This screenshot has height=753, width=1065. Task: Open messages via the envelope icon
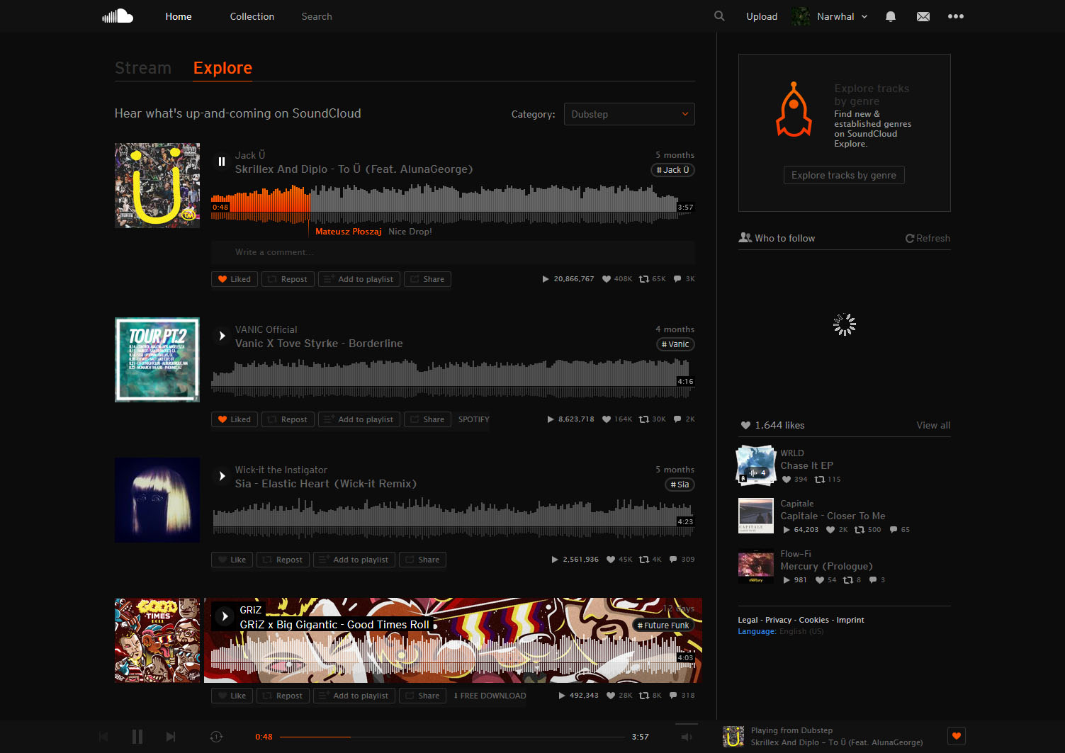923,16
